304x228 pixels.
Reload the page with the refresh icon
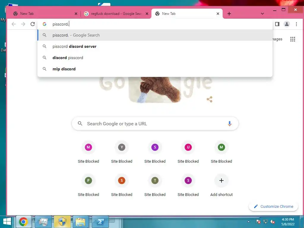click(33, 24)
